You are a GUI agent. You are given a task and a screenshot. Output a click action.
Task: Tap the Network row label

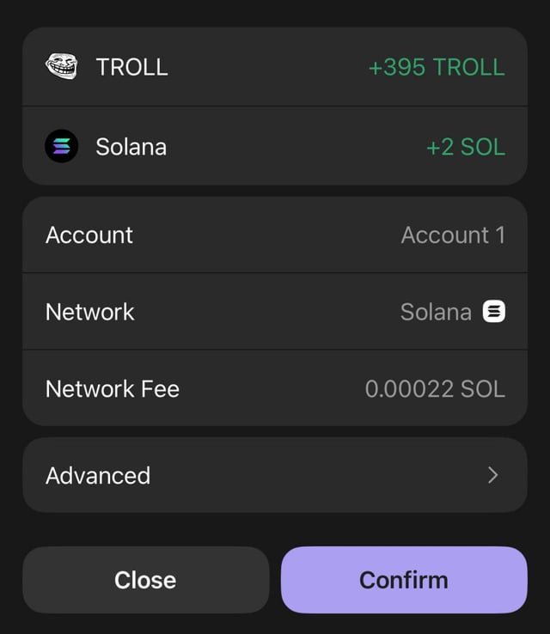click(x=90, y=311)
